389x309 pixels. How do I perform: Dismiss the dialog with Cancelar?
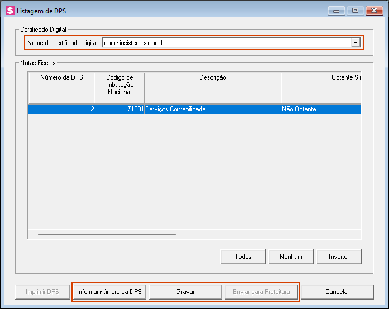pos(337,292)
